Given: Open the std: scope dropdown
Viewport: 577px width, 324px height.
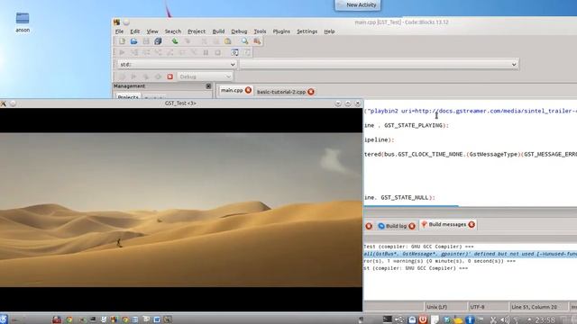Looking at the screenshot, I should coord(177,64).
